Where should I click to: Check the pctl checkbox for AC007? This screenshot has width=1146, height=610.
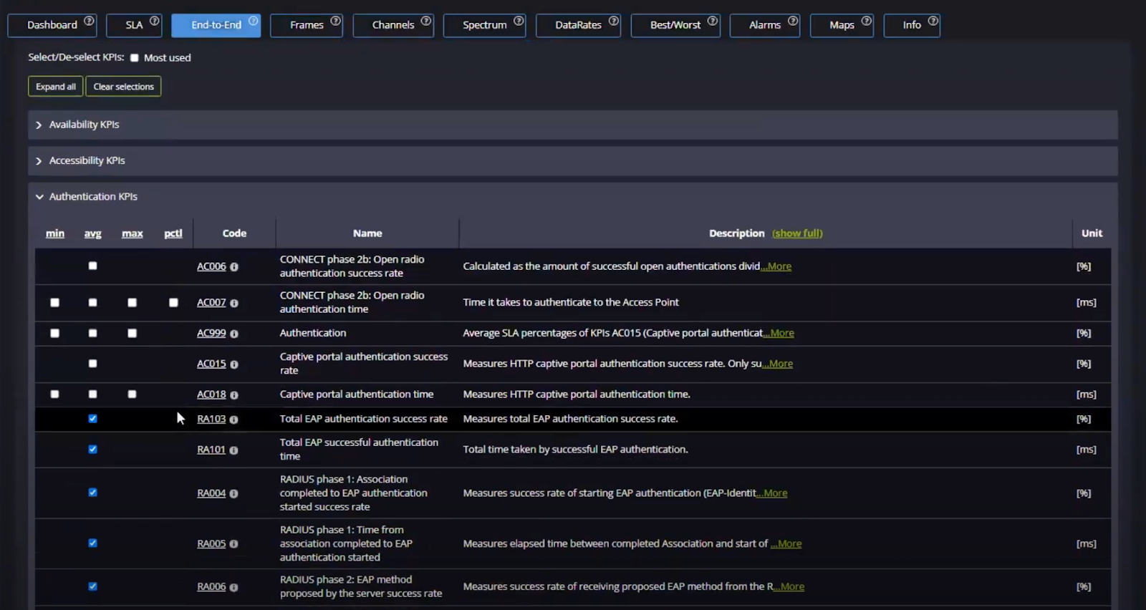click(x=173, y=303)
